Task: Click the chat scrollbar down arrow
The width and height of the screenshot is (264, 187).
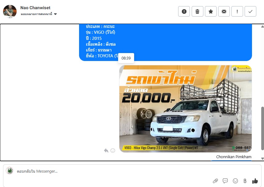Action: click(x=262, y=158)
